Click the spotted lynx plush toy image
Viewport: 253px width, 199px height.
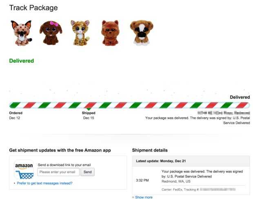click(x=20, y=33)
